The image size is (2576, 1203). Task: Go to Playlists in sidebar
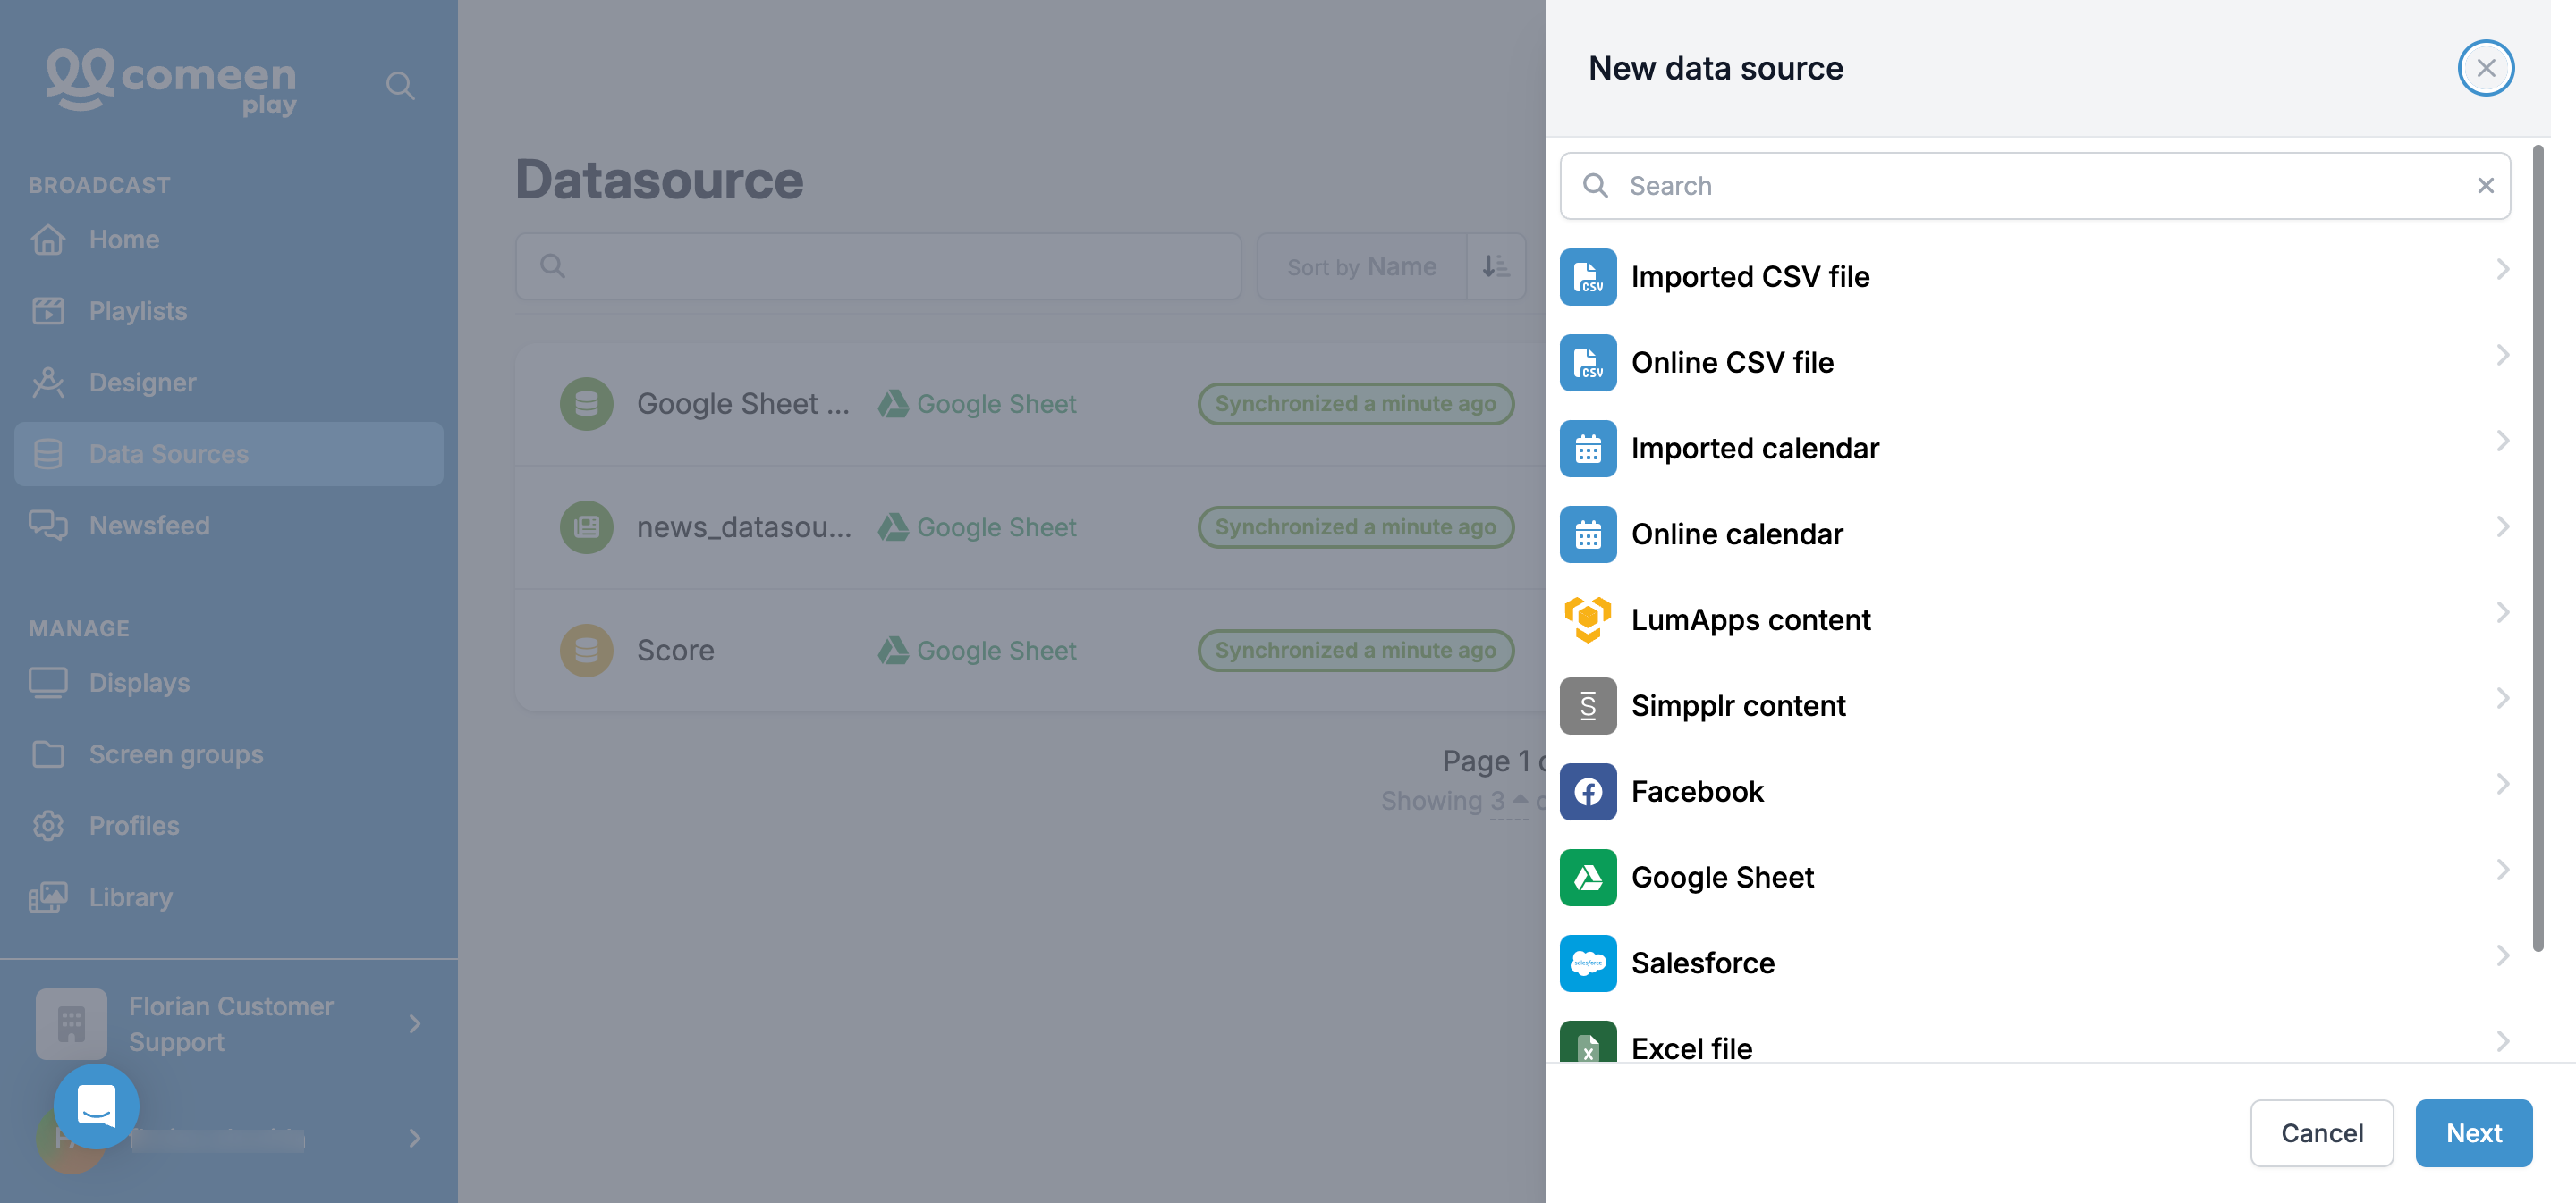(x=229, y=311)
